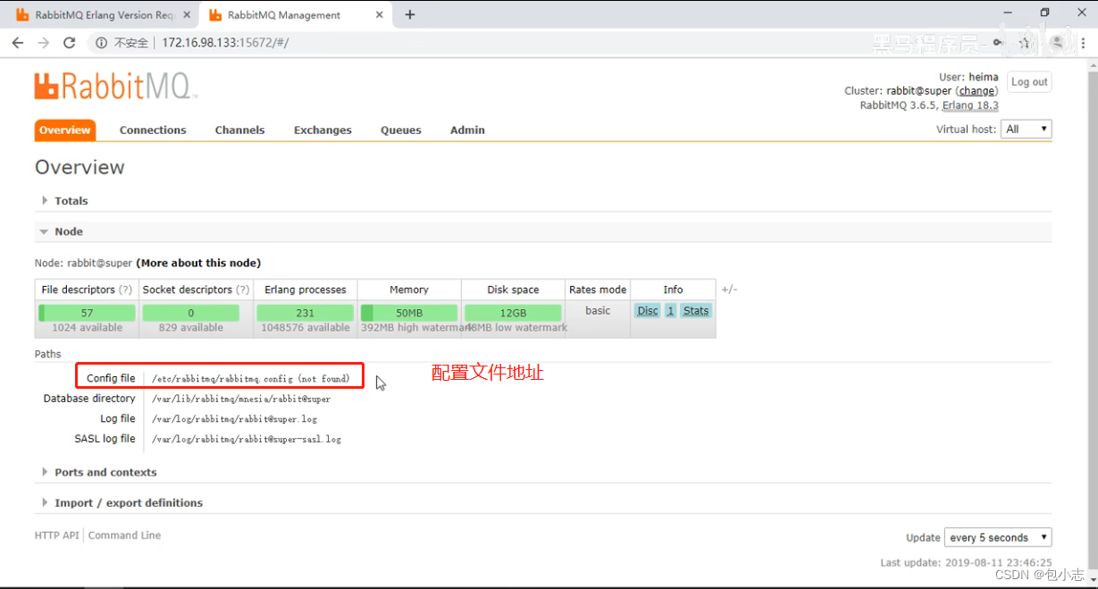This screenshot has height=589, width=1098.
Task: Click the Disc info badge
Action: point(648,311)
